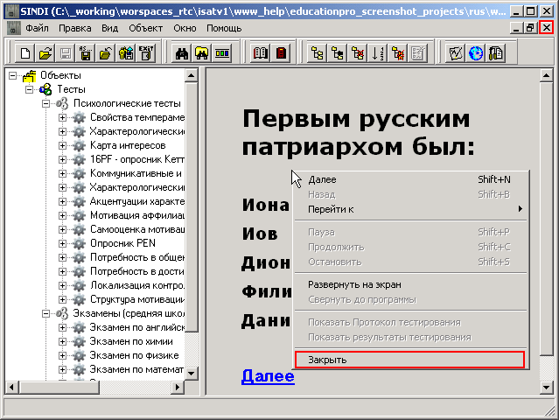This screenshot has height=420, width=559.
Task: Expand the Экзамен по химии node
Action: coord(63,341)
